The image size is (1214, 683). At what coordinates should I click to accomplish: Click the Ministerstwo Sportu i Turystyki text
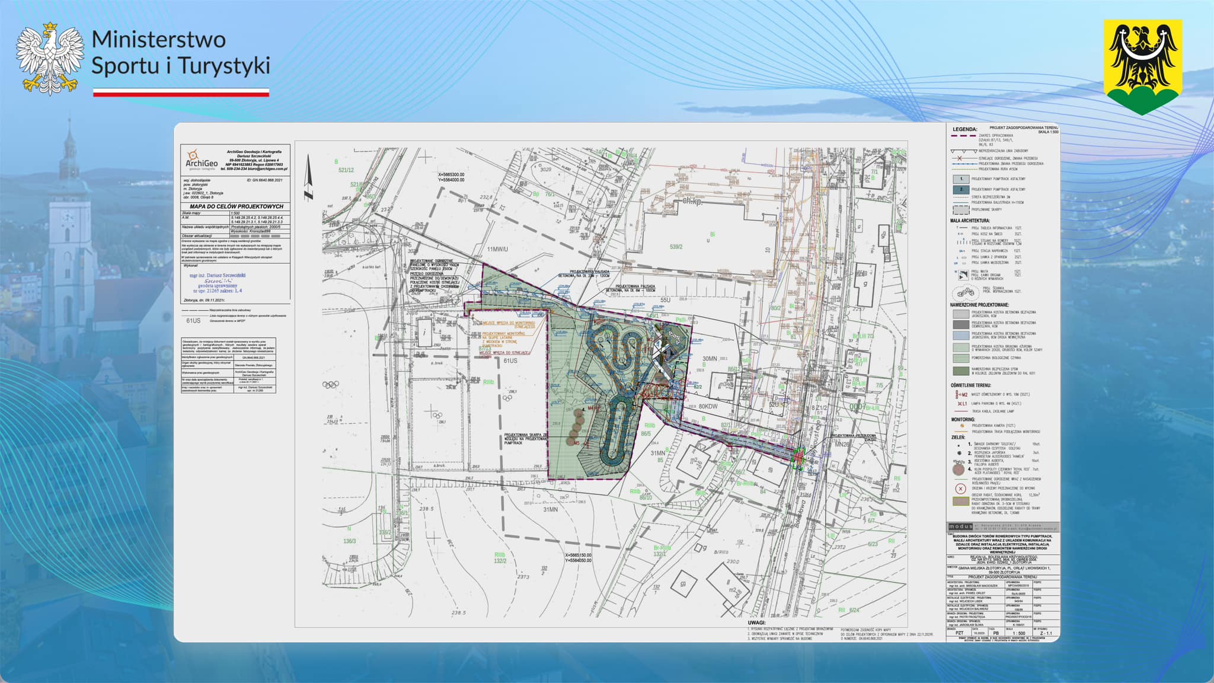(x=180, y=52)
